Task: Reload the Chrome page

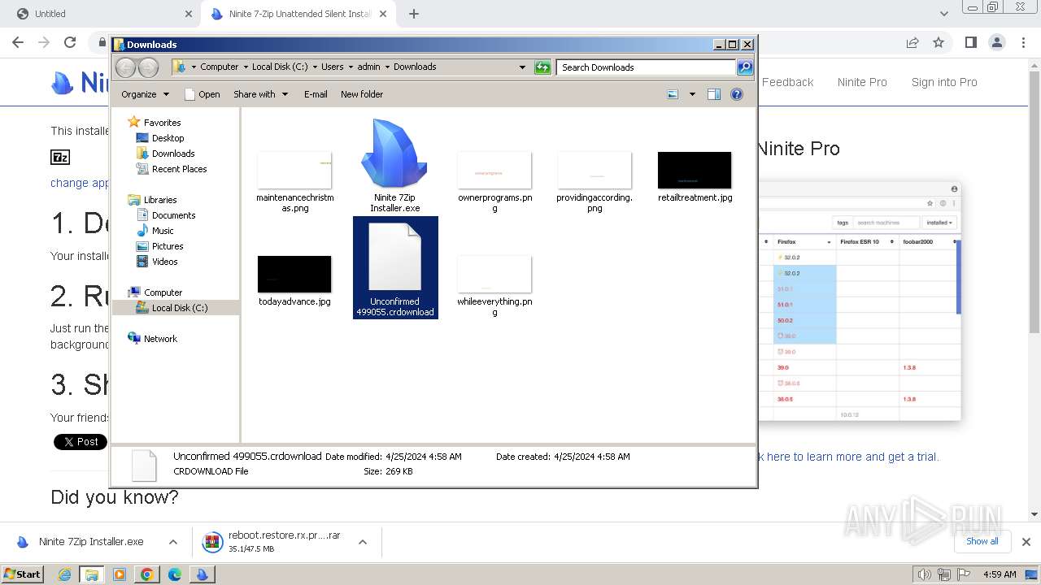Action: point(70,42)
